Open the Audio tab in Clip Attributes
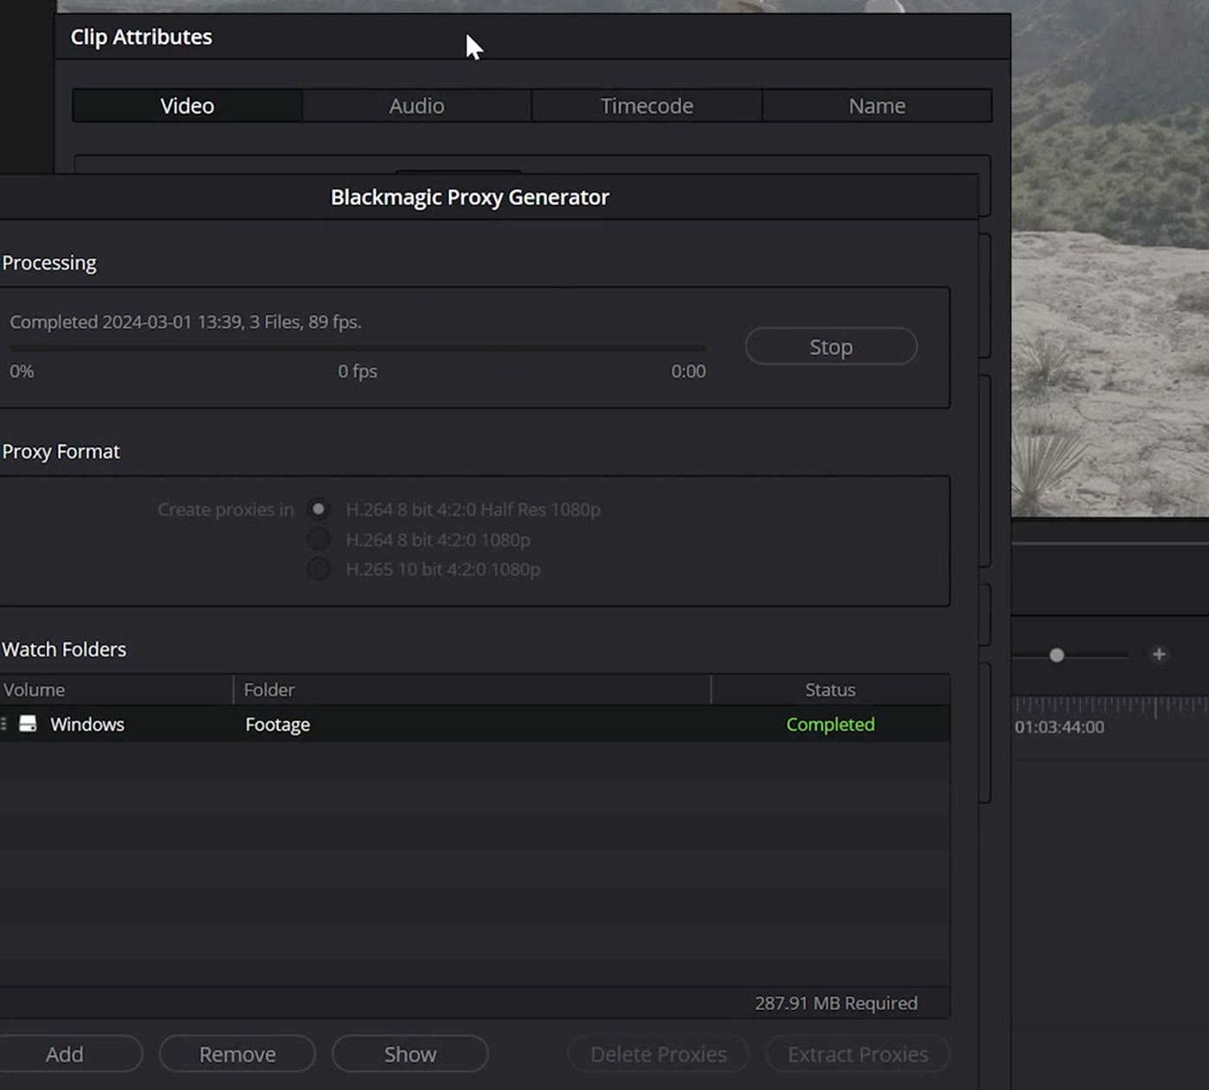This screenshot has width=1209, height=1090. pos(416,105)
